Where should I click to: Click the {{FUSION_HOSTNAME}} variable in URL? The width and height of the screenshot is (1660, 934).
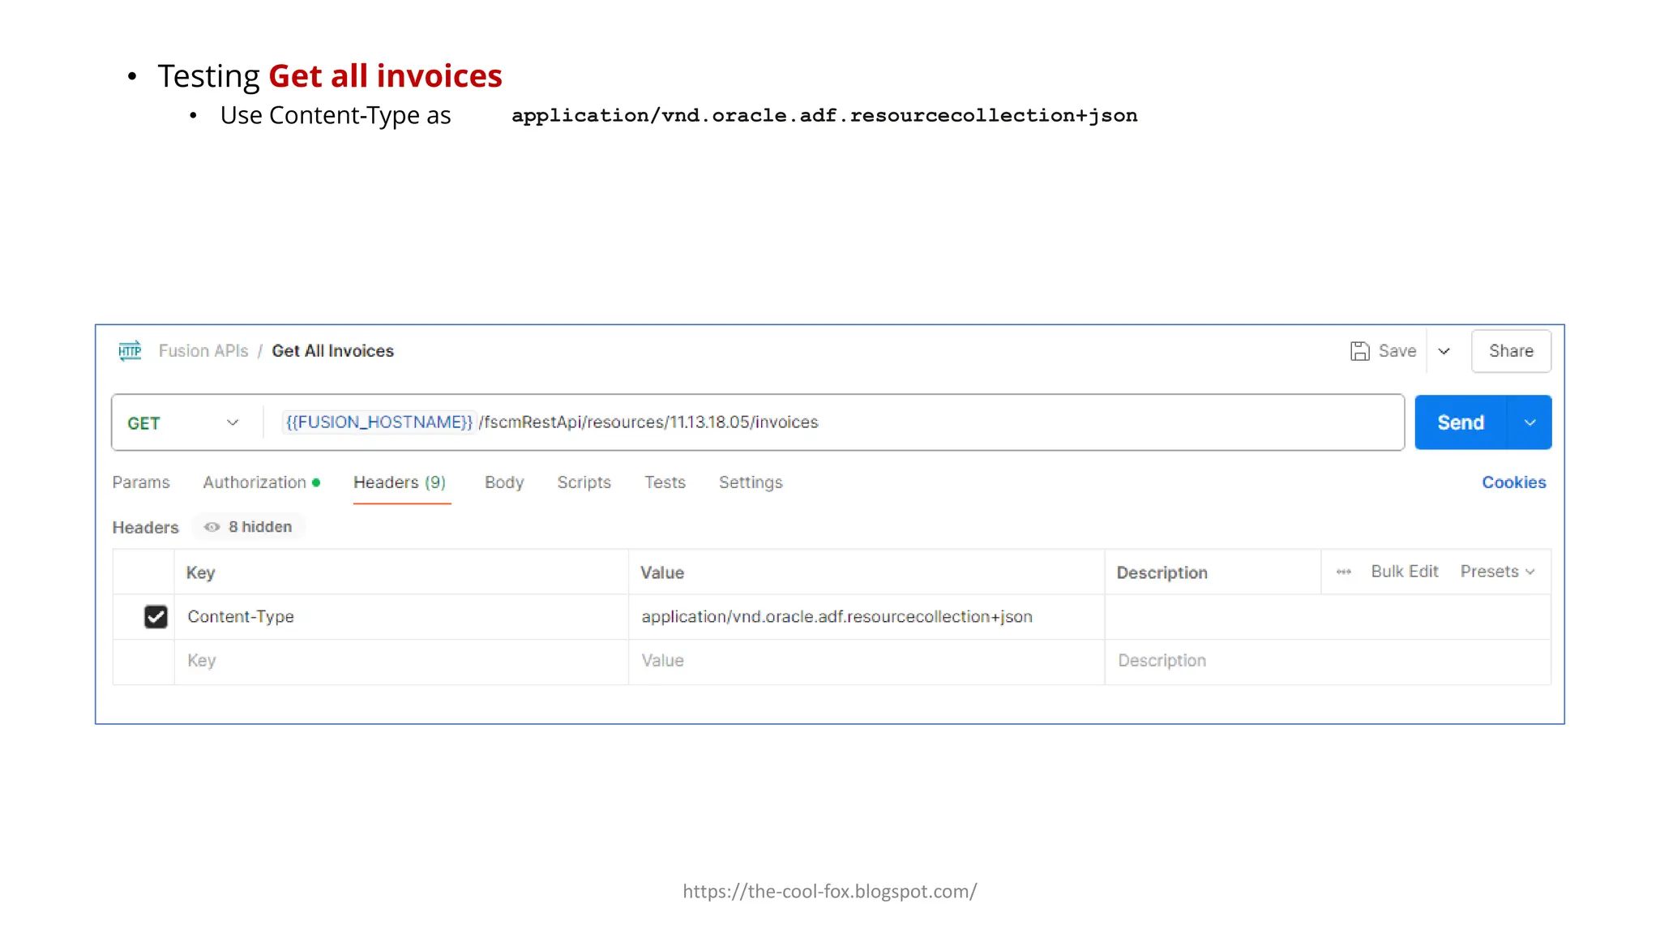click(x=379, y=422)
